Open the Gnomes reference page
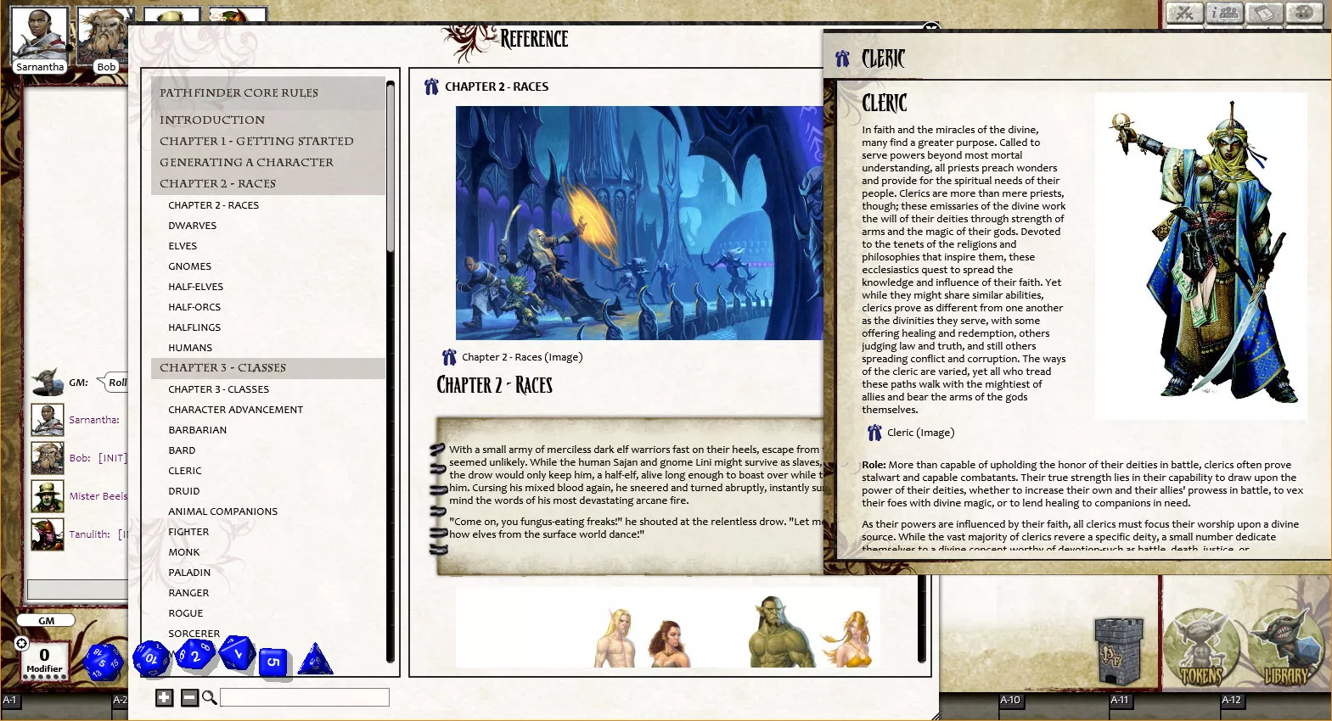 point(189,266)
